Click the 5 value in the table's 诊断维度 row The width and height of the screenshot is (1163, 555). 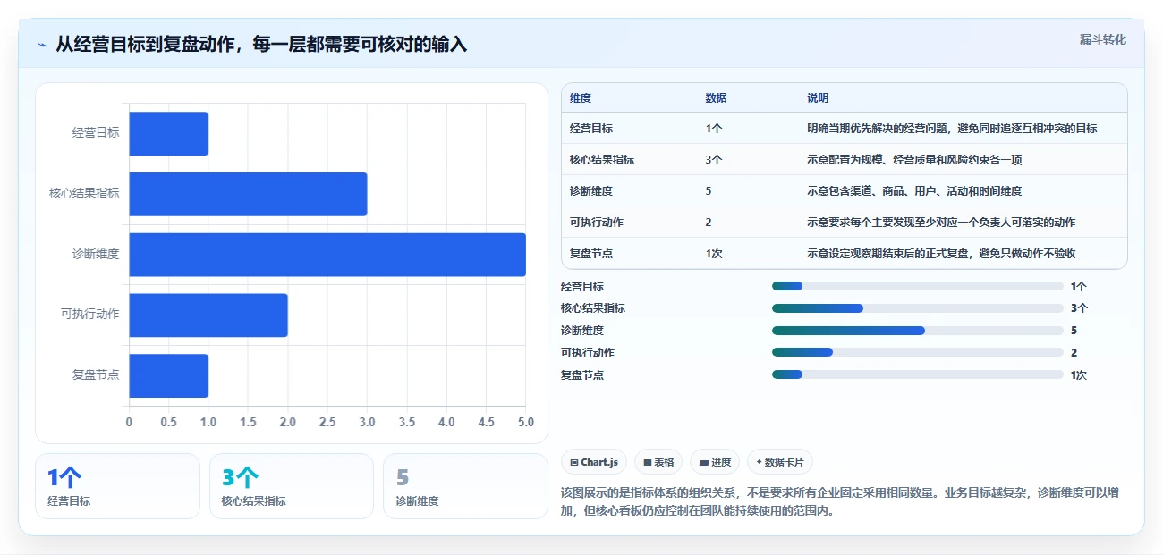tap(709, 191)
